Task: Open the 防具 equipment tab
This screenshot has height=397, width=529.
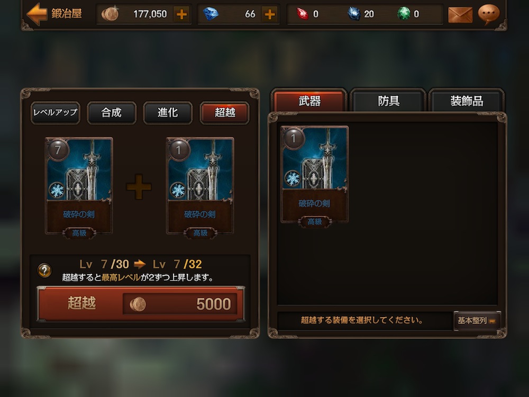Action: (x=388, y=101)
